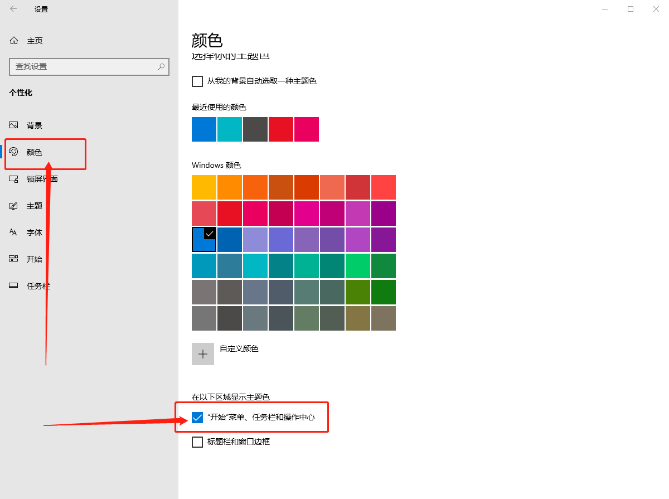The height and width of the screenshot is (499, 669).
Task: Choose the last brownish swatch in bottom row
Action: (384, 318)
